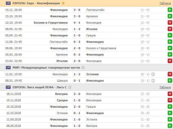Open Таблица link for Лига наций УЕФА
This screenshot has width=173, height=129.
tap(165, 87)
